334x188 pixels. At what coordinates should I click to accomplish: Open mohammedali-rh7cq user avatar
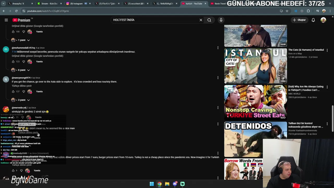(x=6, y=50)
